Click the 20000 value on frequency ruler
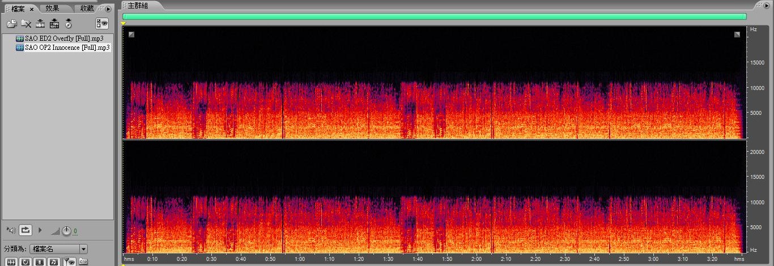Screen dimensions: 774x266 coord(757,152)
